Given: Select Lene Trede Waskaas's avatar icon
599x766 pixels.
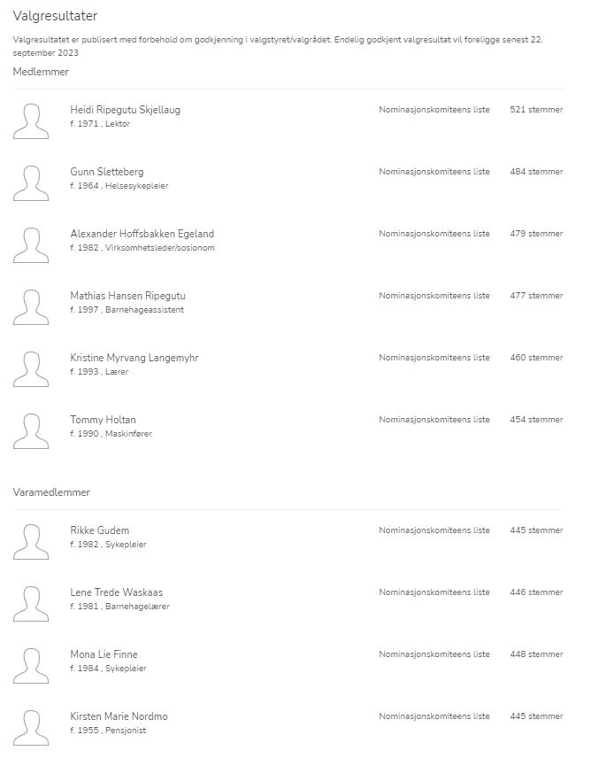Looking at the screenshot, I should coord(31,604).
